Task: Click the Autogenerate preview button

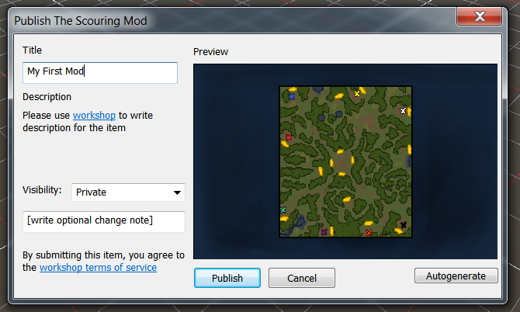Action: [456, 276]
